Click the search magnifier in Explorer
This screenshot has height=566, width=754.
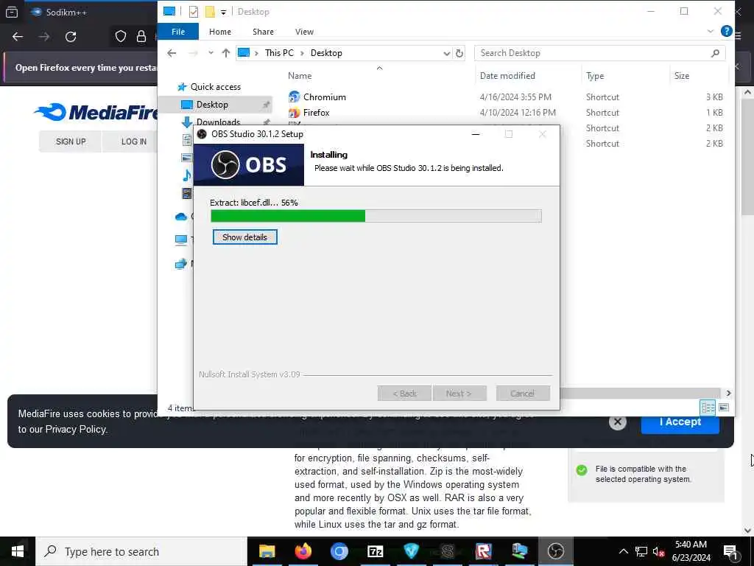(x=715, y=53)
